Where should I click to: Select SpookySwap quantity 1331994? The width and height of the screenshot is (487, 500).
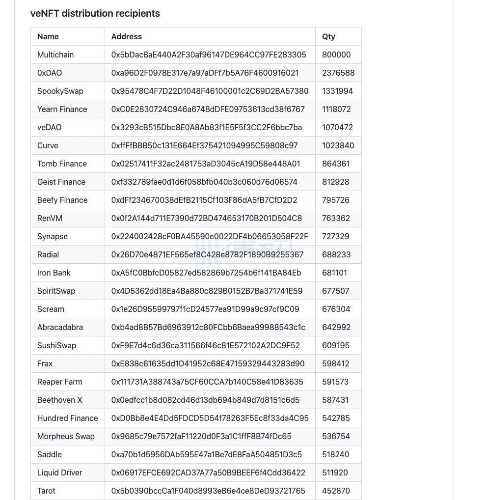point(337,91)
